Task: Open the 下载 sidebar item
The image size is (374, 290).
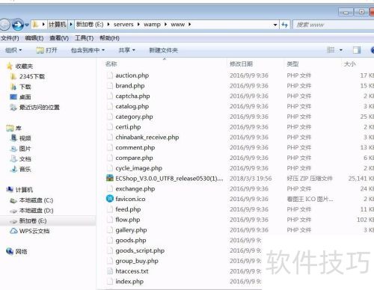Action: [25, 87]
